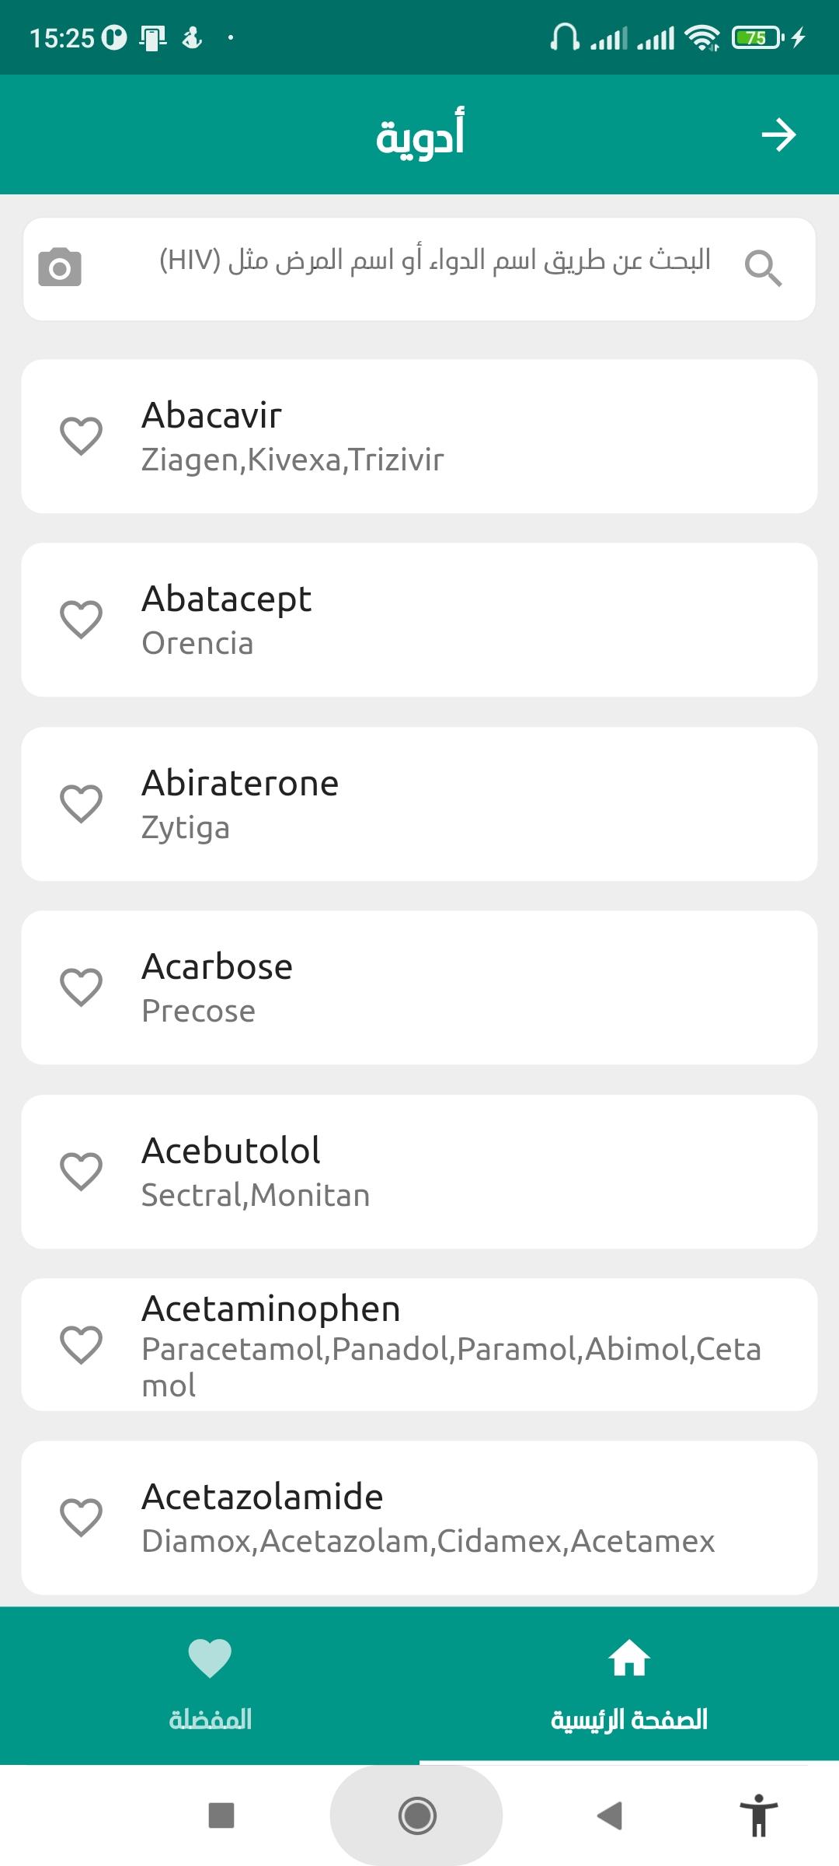
Task: Tap the magnifying glass search icon
Action: point(762,268)
